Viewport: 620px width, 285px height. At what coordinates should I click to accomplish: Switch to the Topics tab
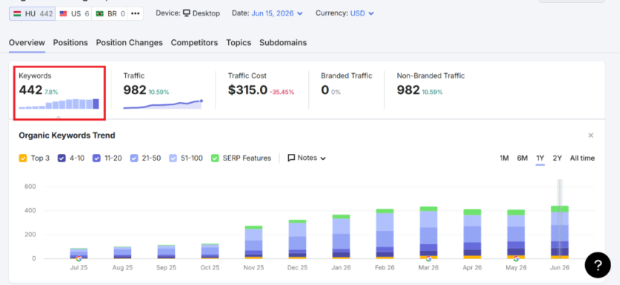point(239,43)
